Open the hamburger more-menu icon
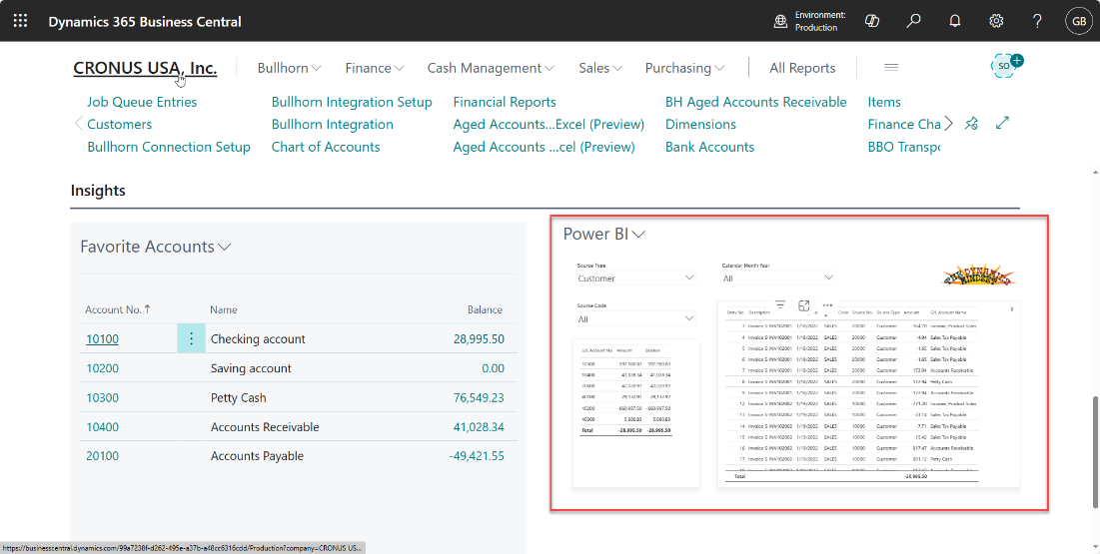Screen dimensions: 1100x554 (891, 67)
